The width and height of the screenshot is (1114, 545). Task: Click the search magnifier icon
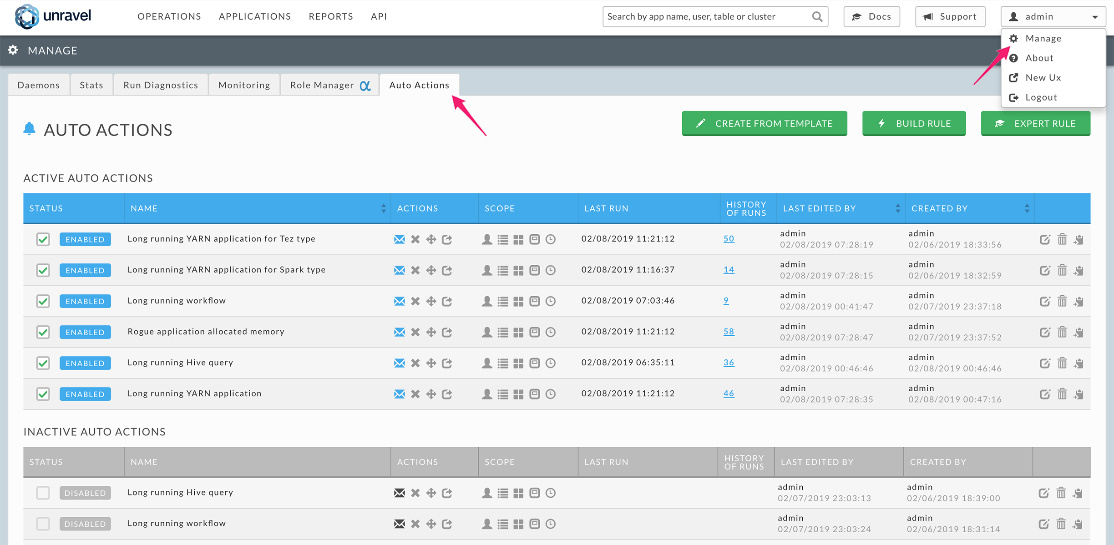pyautogui.click(x=817, y=17)
